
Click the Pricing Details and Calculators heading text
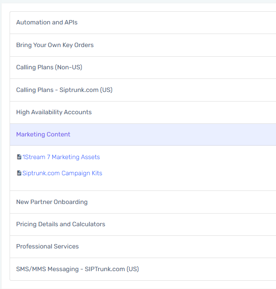tap(61, 224)
